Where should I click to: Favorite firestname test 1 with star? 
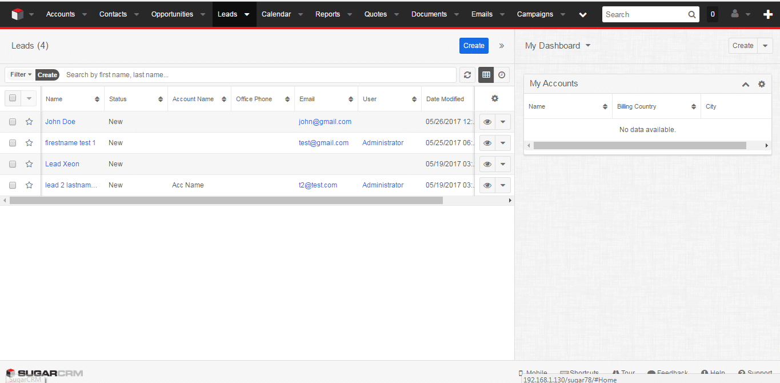[x=29, y=142]
